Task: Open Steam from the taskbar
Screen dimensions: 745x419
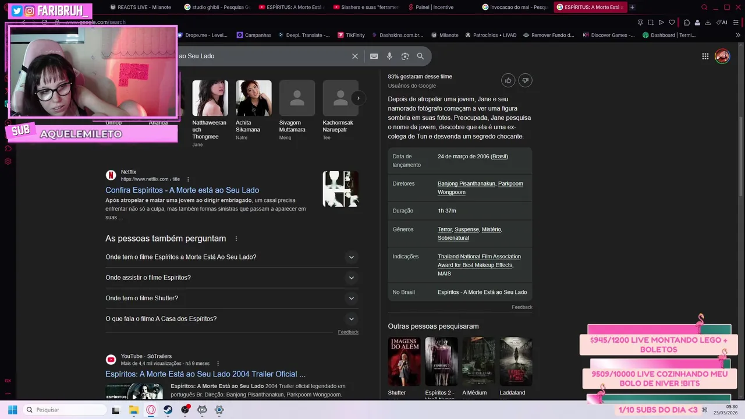Action: (x=168, y=410)
